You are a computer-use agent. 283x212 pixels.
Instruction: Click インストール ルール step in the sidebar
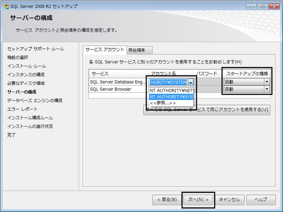pyautogui.click(x=26, y=66)
